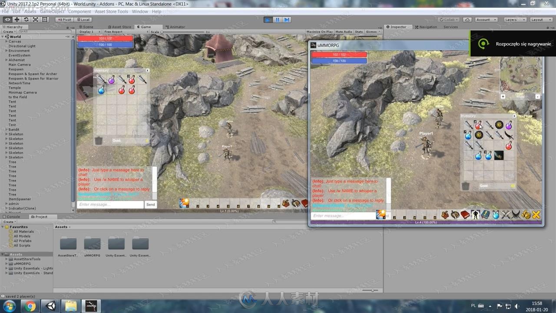This screenshot has width=556, height=313.
Task: Expand the uMMORPG folder in Project tree
Action: [7, 263]
